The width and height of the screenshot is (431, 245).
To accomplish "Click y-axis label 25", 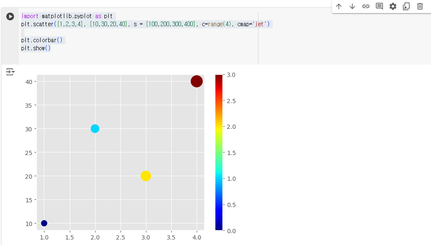I will point(29,153).
